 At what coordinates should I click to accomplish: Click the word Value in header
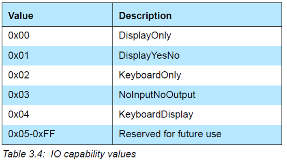21,16
